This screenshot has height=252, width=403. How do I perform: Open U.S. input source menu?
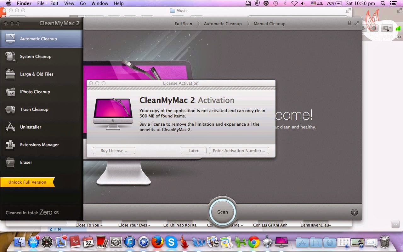317,3
